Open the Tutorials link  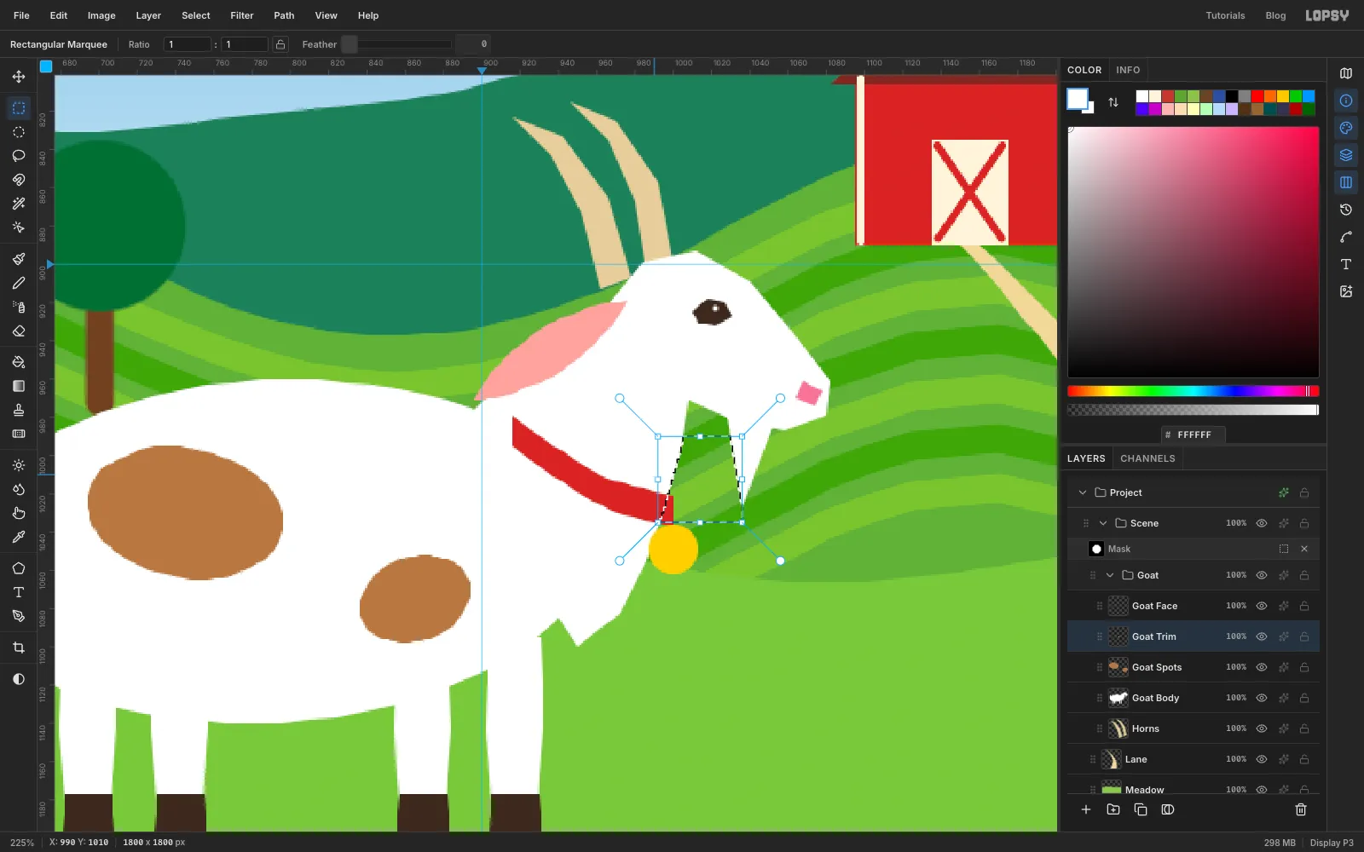coord(1225,15)
